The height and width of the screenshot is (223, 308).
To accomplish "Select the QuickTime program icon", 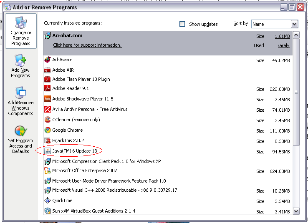I will tap(48, 200).
